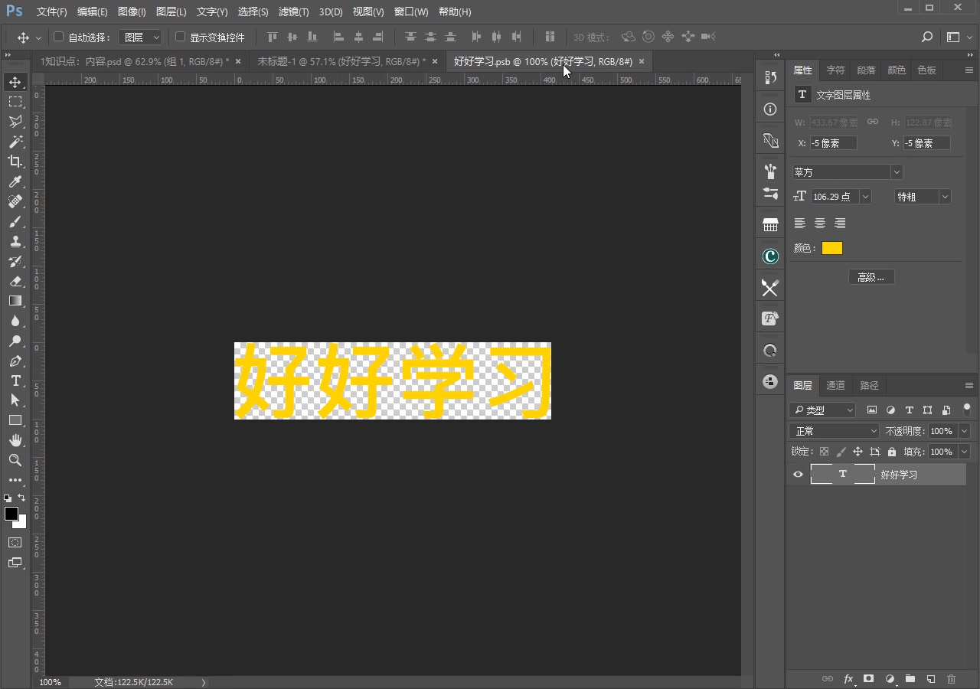980x689 pixels.
Task: Select the Eyedropper tool
Action: click(15, 181)
